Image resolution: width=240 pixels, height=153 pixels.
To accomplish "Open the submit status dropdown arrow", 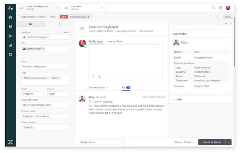I will click(x=228, y=142).
